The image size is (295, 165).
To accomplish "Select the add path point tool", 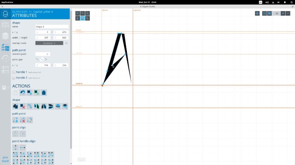I will pos(78,18).
